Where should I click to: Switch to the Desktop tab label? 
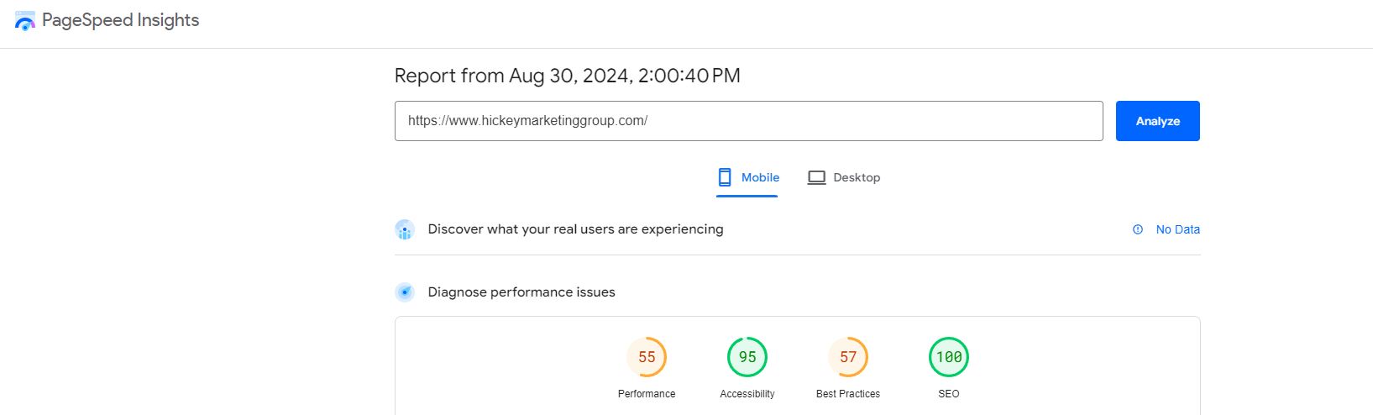857,178
